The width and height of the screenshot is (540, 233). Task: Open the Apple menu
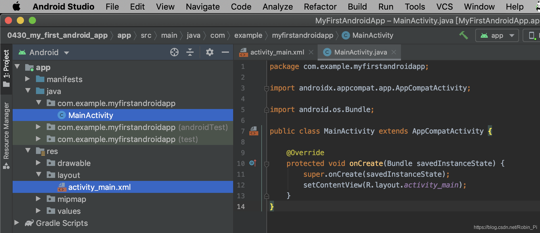click(x=17, y=6)
